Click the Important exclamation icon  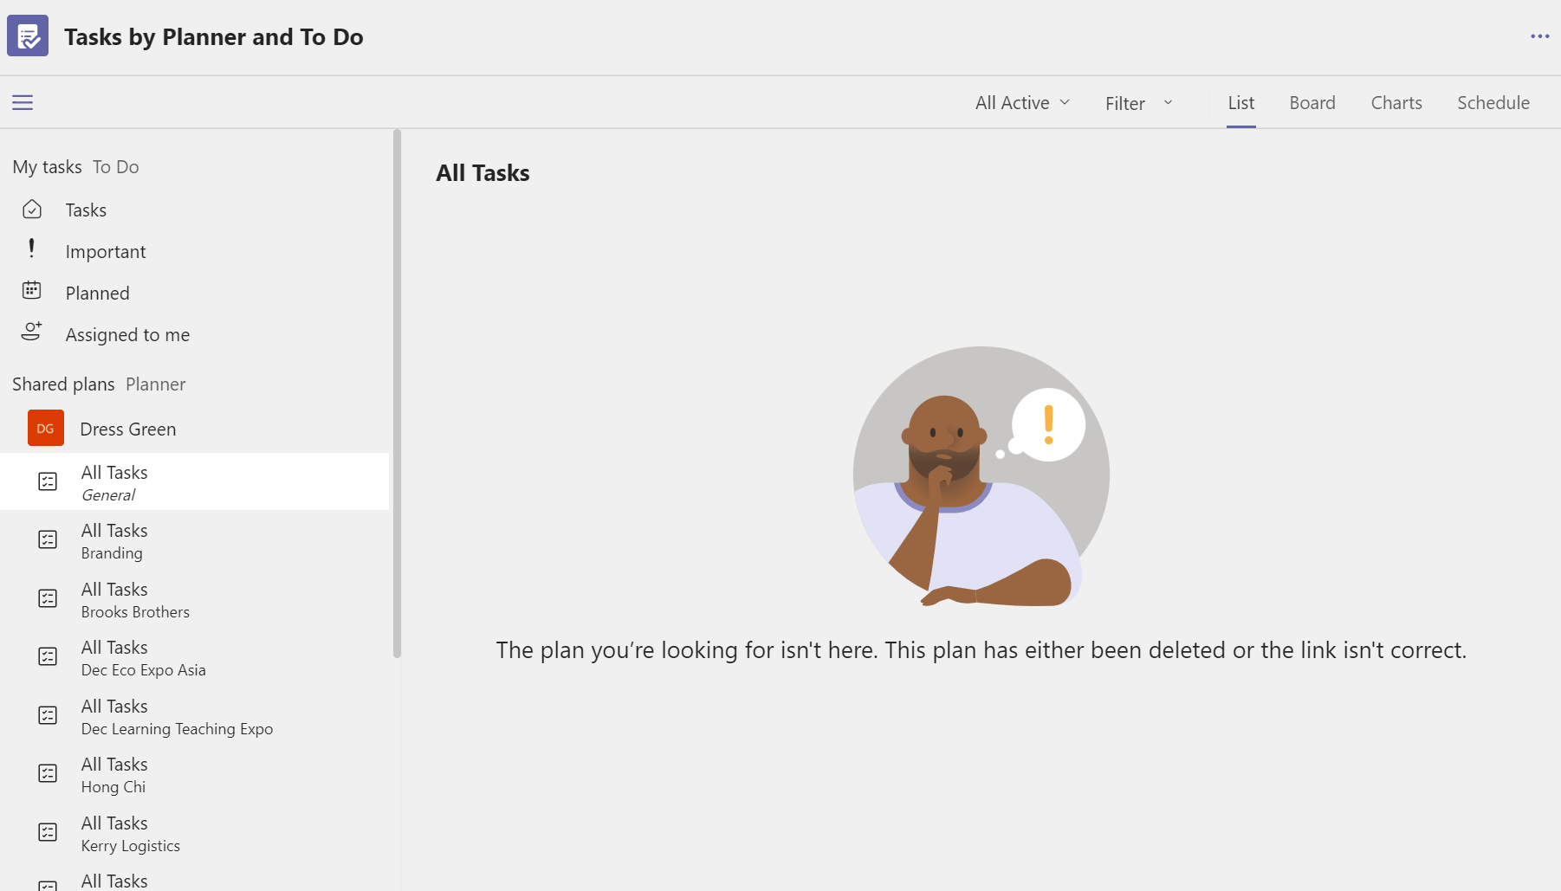coord(32,249)
